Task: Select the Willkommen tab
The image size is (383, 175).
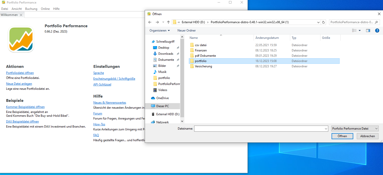Action: pyautogui.click(x=9, y=15)
